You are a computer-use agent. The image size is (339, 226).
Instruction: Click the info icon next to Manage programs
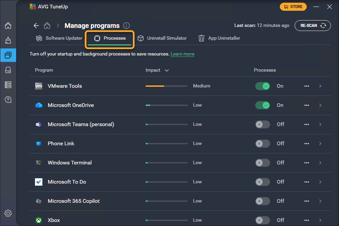[126, 26]
